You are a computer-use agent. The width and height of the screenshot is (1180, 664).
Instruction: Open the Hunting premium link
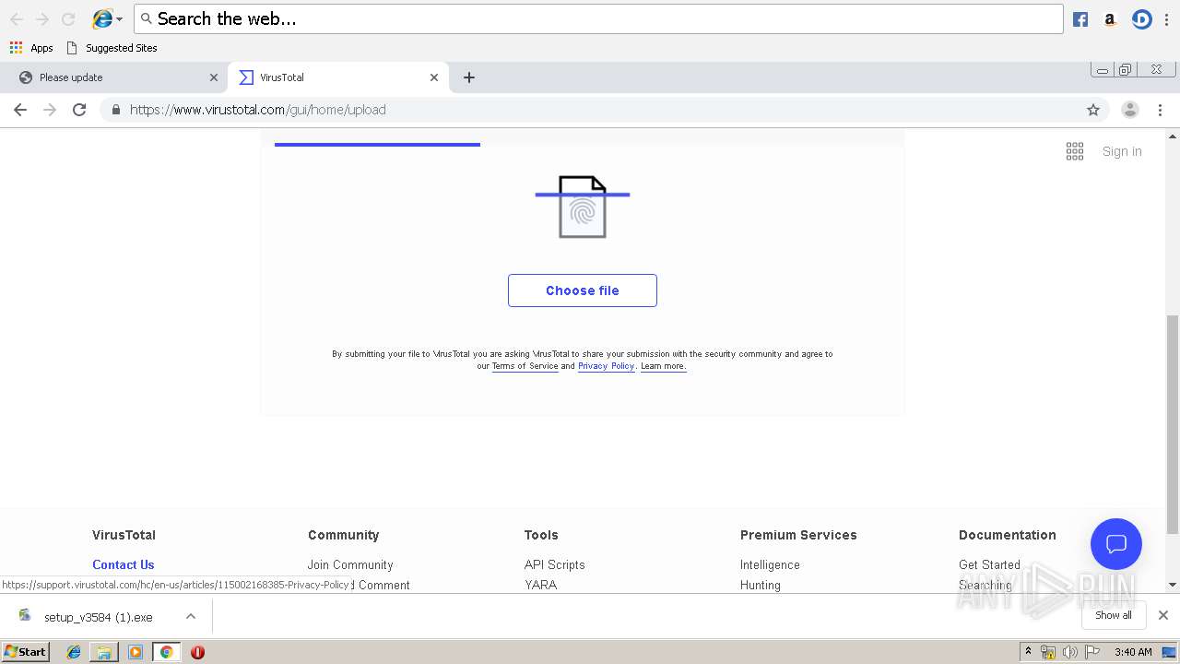pyautogui.click(x=761, y=585)
